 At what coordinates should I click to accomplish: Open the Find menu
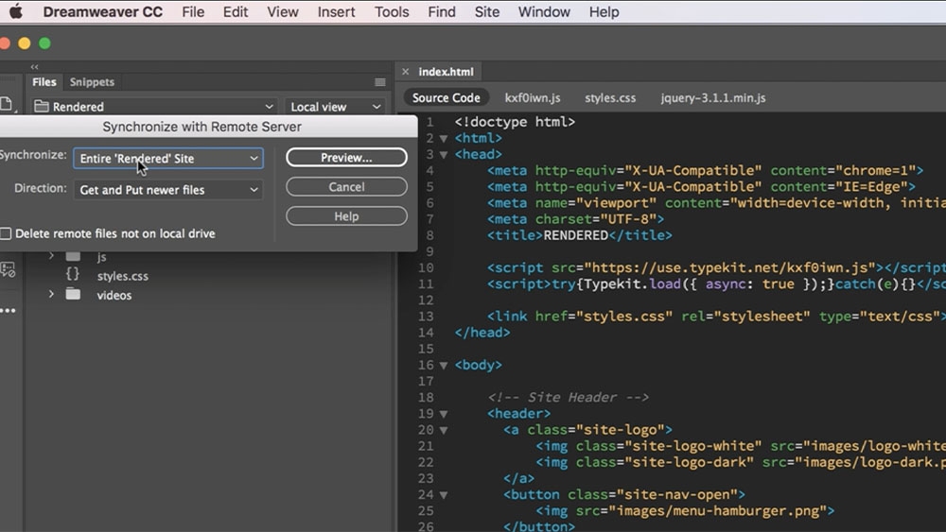tap(442, 11)
